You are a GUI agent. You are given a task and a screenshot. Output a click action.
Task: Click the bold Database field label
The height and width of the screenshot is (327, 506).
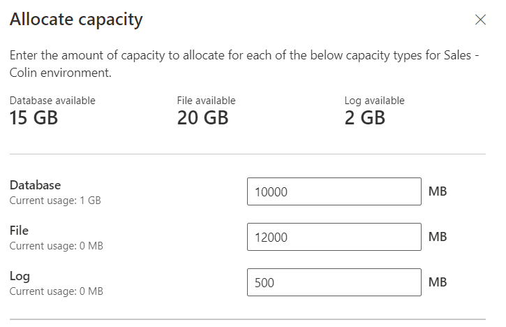35,185
